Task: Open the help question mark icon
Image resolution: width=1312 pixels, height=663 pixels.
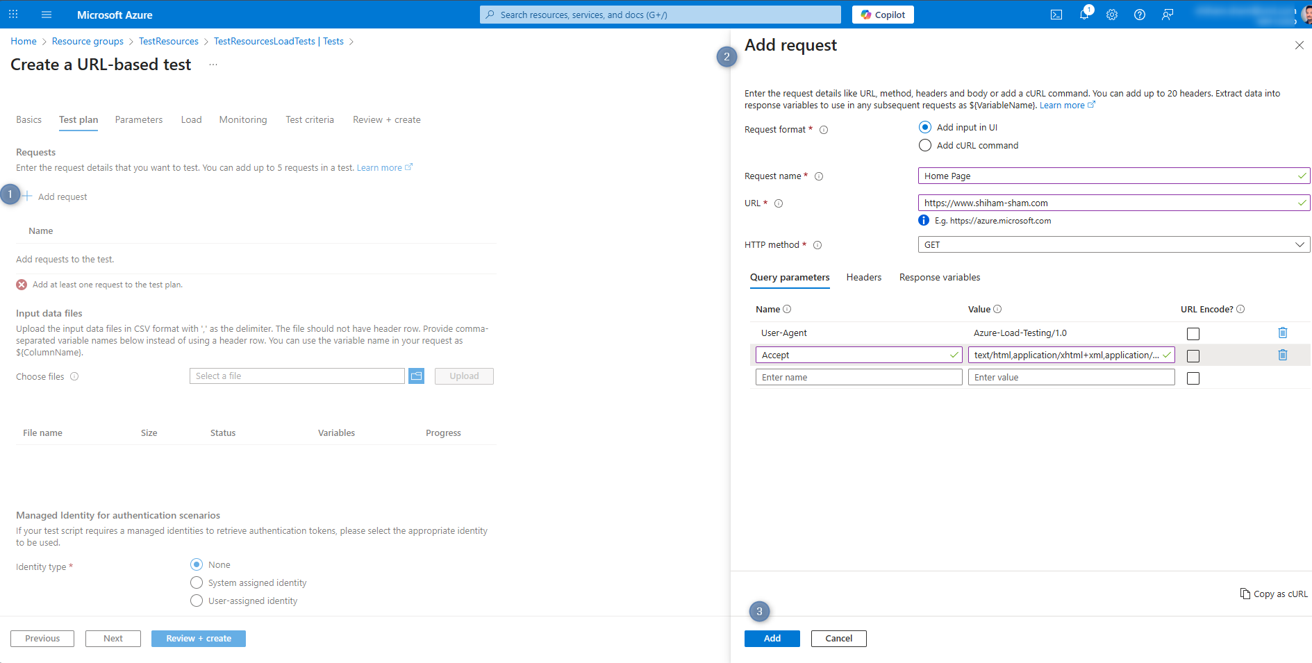Action: pyautogui.click(x=1140, y=15)
